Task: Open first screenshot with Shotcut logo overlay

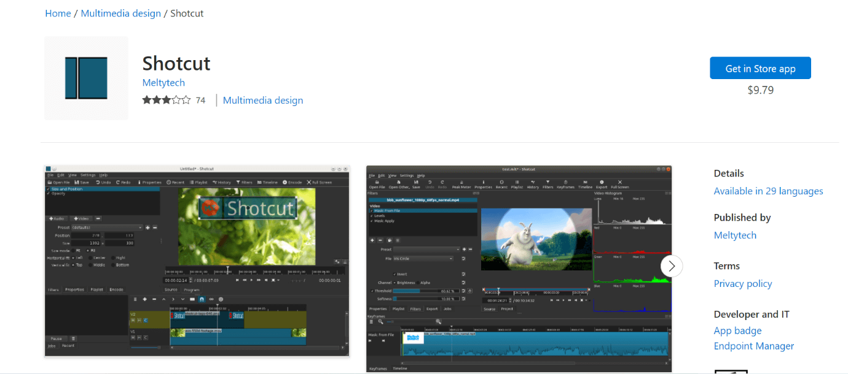Action: tap(197, 261)
